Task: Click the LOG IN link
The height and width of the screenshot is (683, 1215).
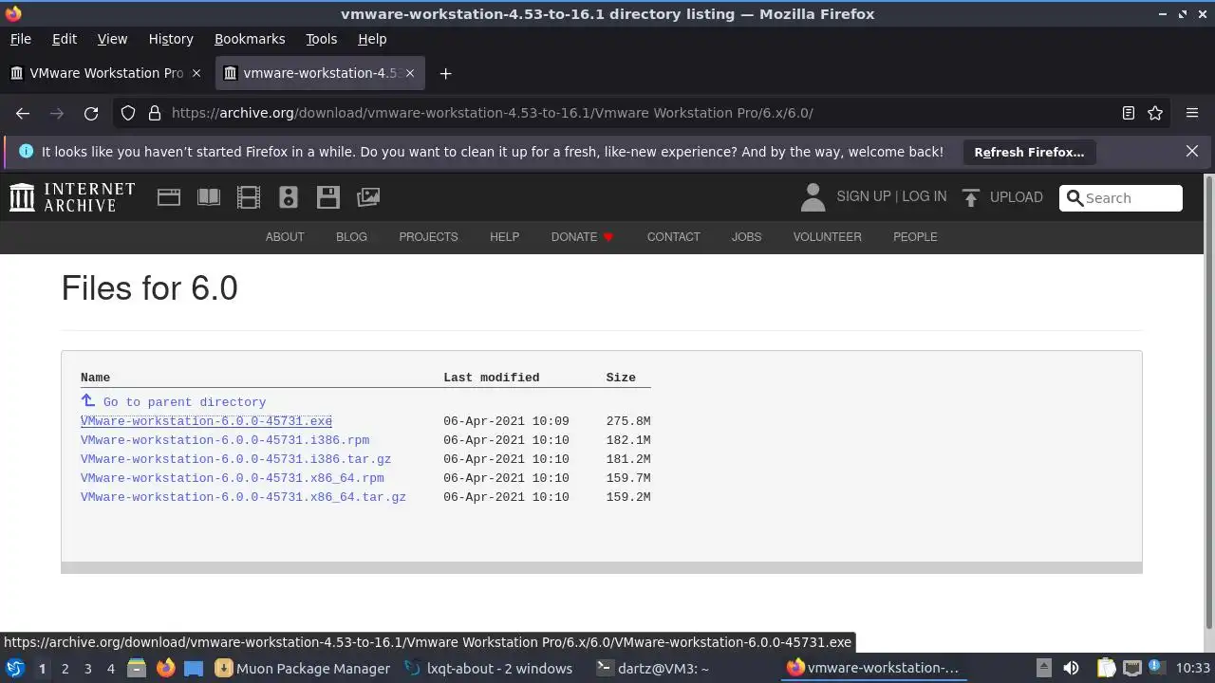Action: (x=924, y=196)
